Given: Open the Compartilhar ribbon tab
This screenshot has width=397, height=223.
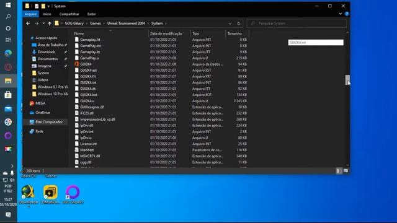Looking at the screenshot, I should point(69,14).
